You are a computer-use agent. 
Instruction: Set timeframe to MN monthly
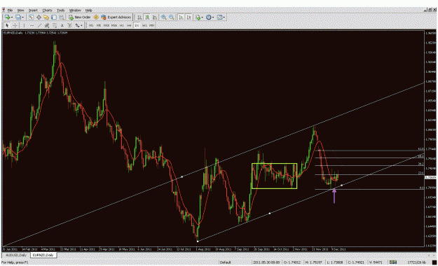coord(151,25)
